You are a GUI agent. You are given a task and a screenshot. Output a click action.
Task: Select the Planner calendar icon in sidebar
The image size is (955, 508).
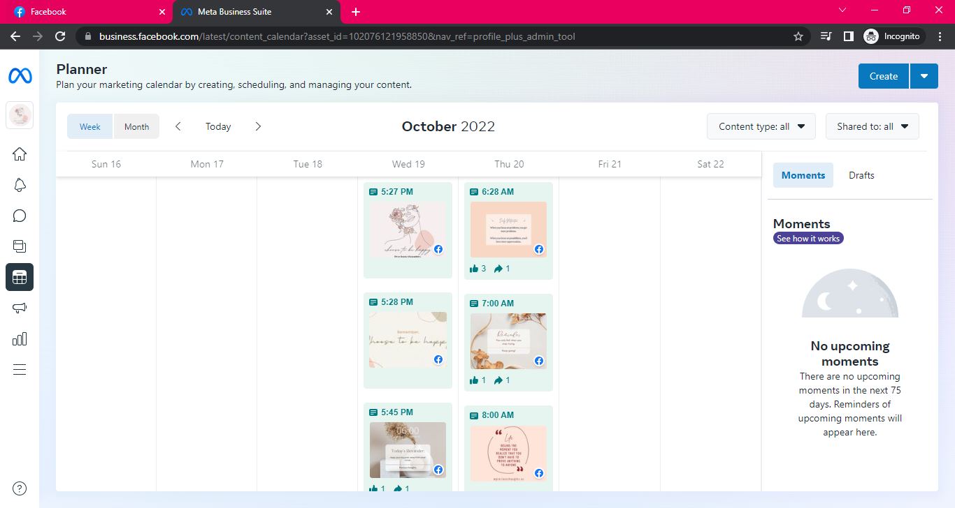pos(20,277)
